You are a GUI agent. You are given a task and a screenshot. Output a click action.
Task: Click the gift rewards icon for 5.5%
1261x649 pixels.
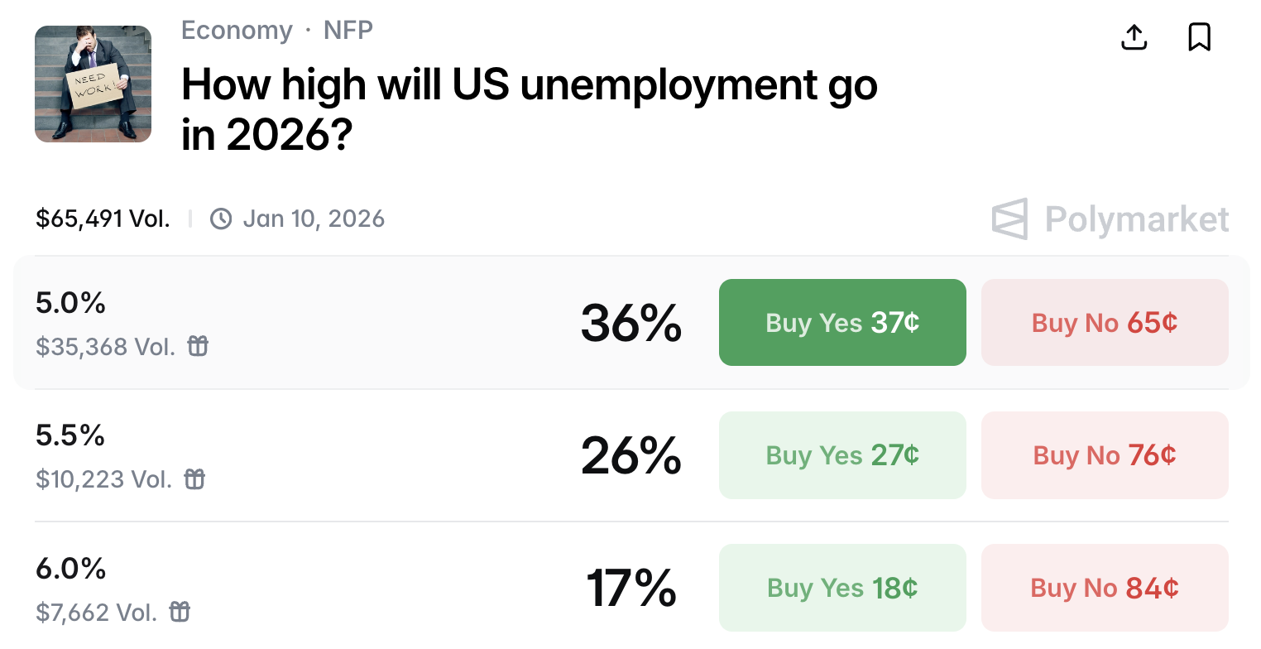point(194,478)
